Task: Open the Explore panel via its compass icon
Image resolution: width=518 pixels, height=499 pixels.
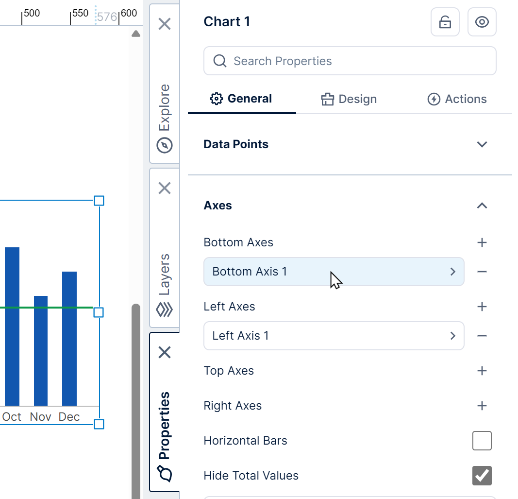Action: pyautogui.click(x=164, y=145)
